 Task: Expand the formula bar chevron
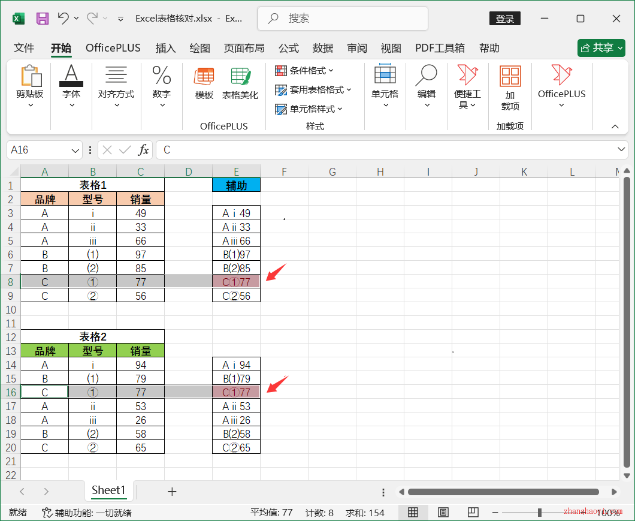point(621,150)
